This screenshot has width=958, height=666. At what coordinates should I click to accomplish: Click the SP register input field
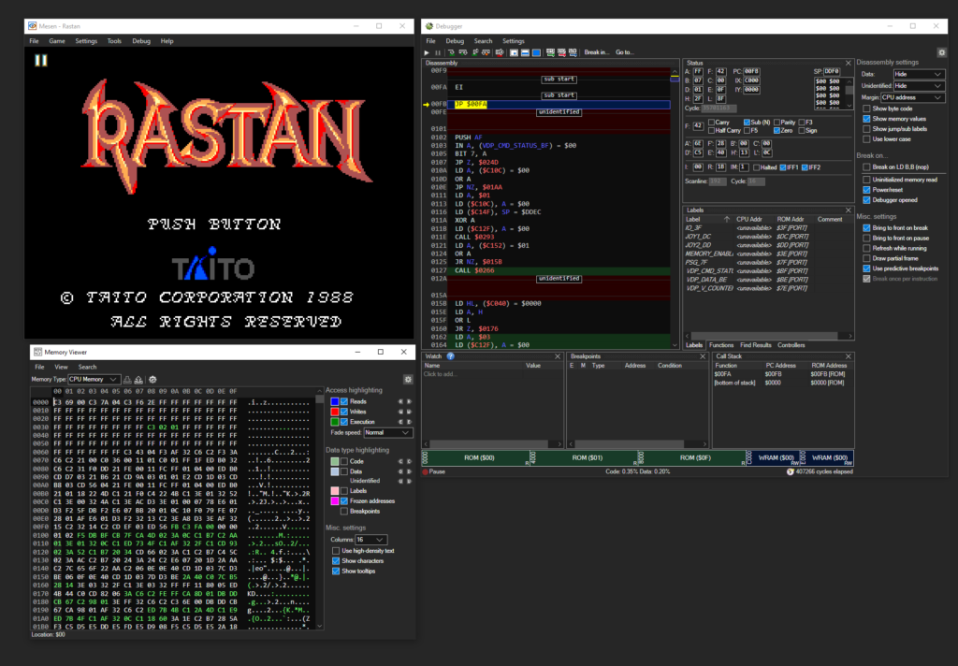[832, 71]
